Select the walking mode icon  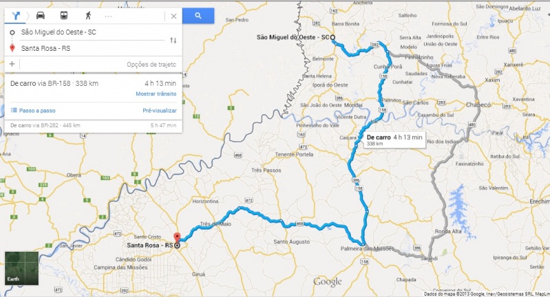(88, 15)
